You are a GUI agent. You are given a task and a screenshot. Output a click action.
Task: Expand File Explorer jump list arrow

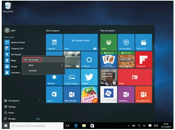[x=39, y=101]
